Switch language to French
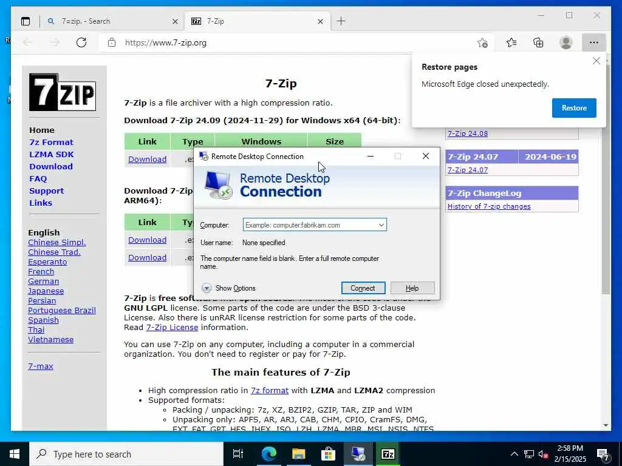The image size is (622, 466). click(x=41, y=271)
